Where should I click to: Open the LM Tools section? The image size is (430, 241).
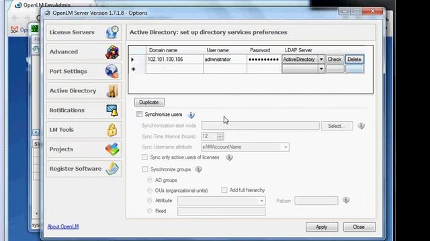tap(83, 130)
